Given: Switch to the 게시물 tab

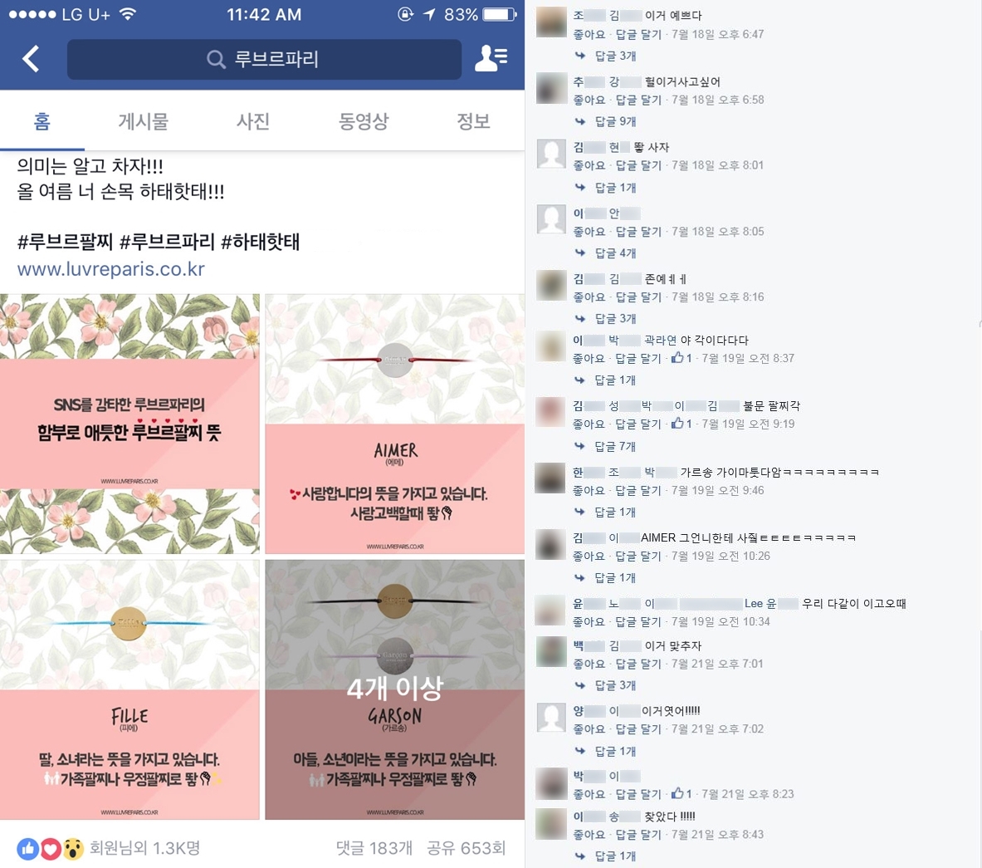Looking at the screenshot, I should click(x=144, y=121).
